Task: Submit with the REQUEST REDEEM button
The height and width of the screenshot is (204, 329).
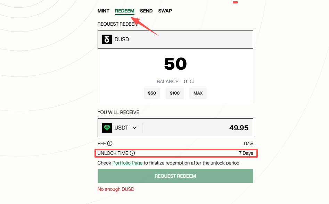Action: [175, 176]
